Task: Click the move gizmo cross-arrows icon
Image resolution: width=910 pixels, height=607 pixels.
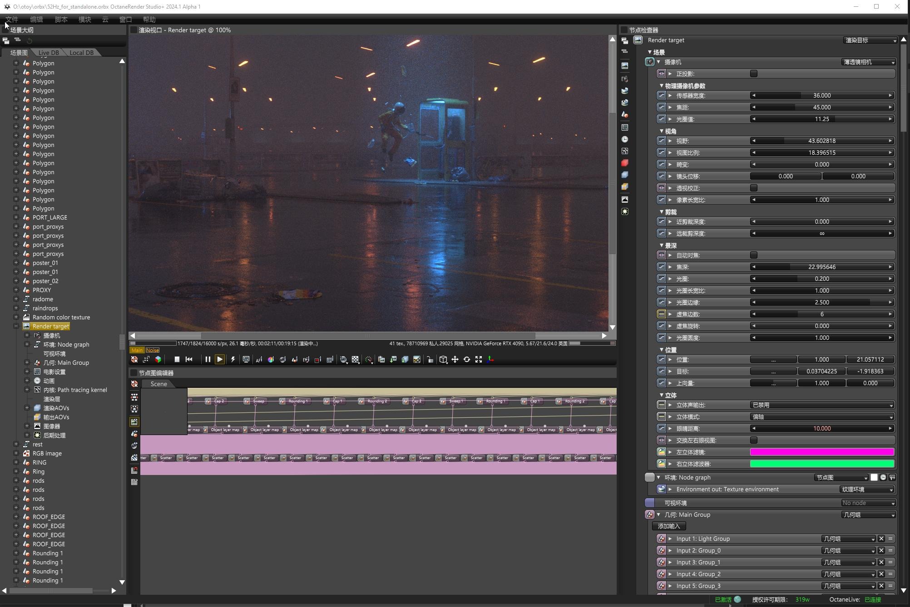Action: point(455,359)
